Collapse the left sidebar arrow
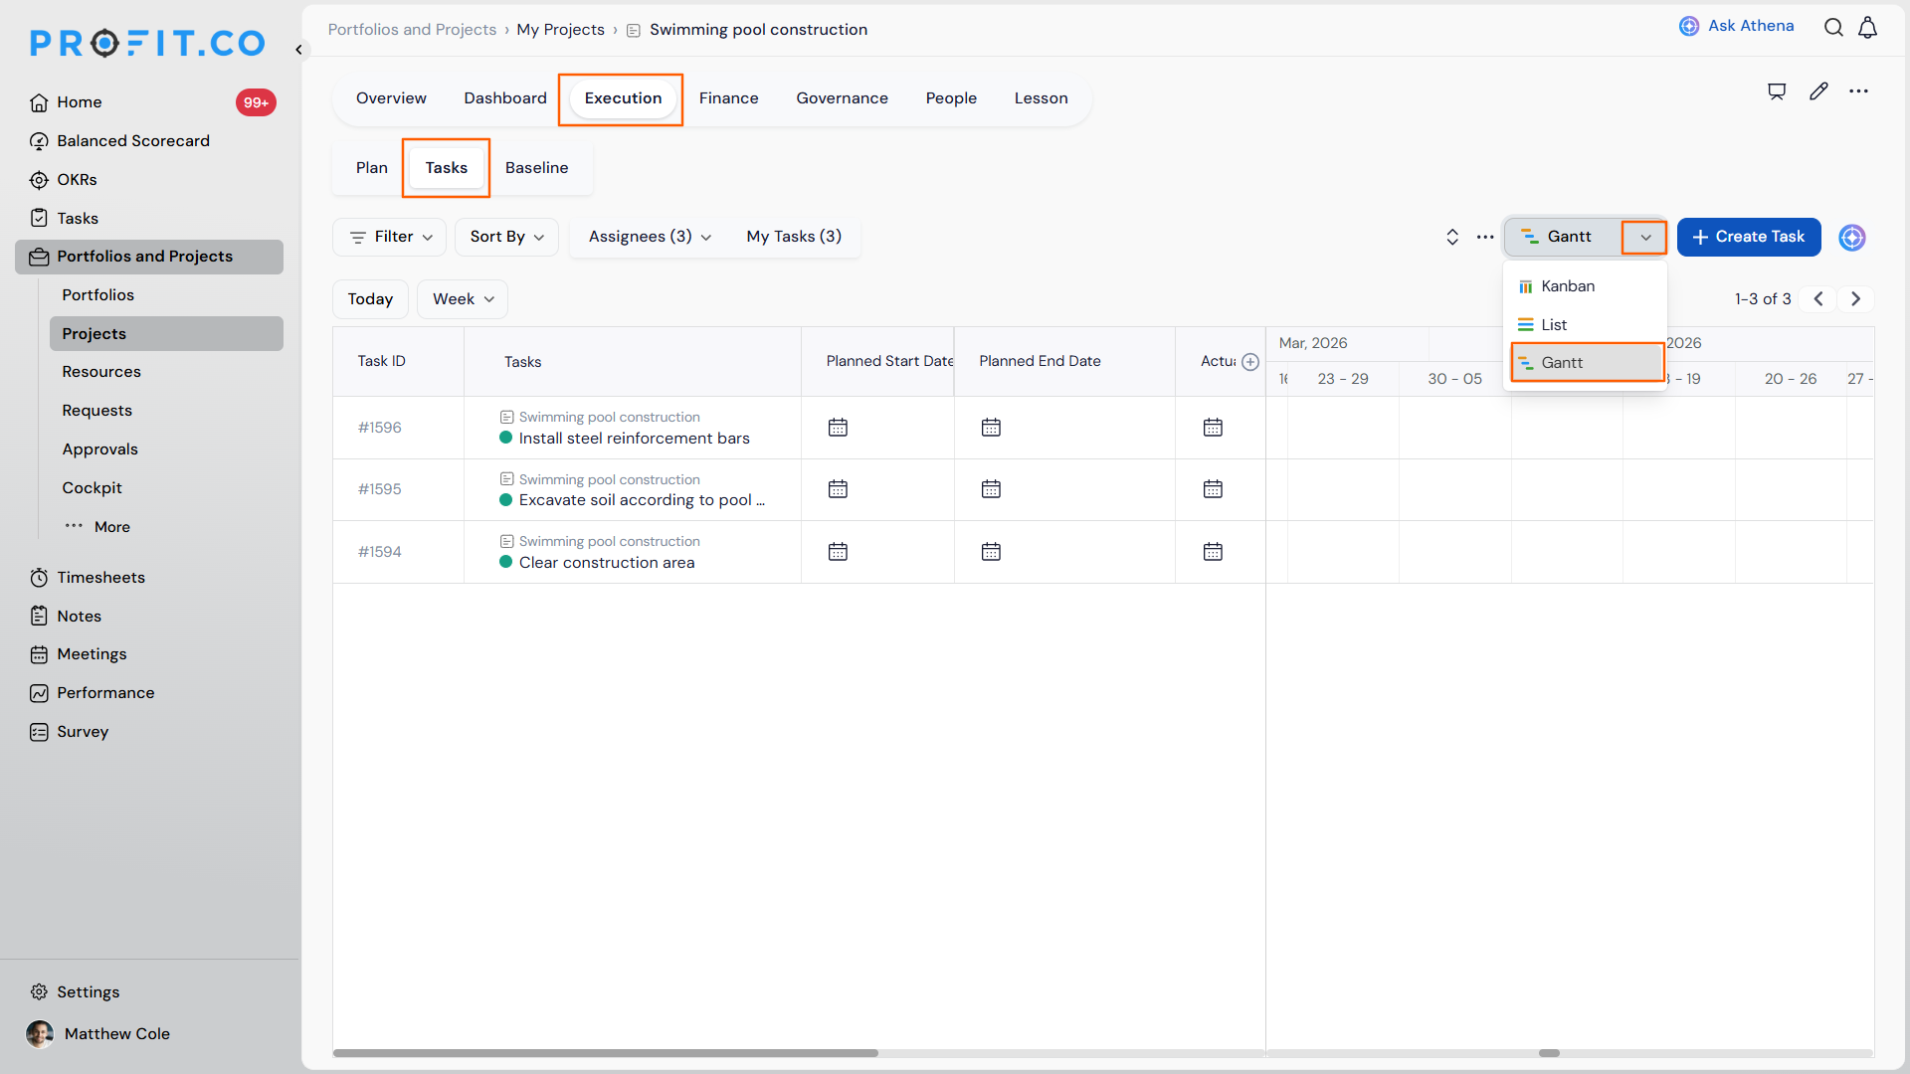Image resolution: width=1910 pixels, height=1074 pixels. click(298, 50)
